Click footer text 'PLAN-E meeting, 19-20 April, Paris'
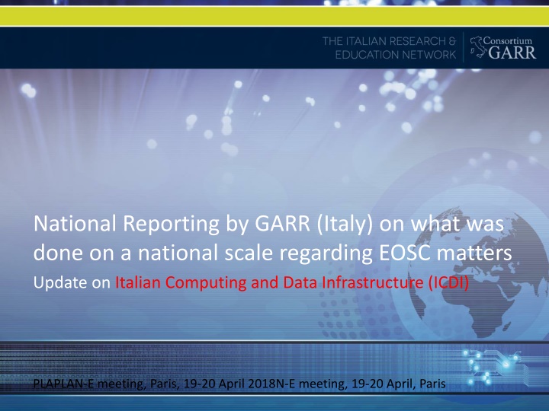The image size is (549, 411). [239, 384]
